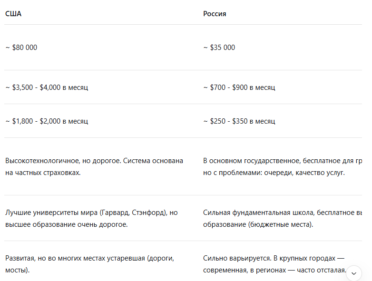Image resolution: width=372 pixels, height=281 pixels.
Task: Click the $3,500 - $4,000 в месяц cell
Action: click(x=47, y=87)
